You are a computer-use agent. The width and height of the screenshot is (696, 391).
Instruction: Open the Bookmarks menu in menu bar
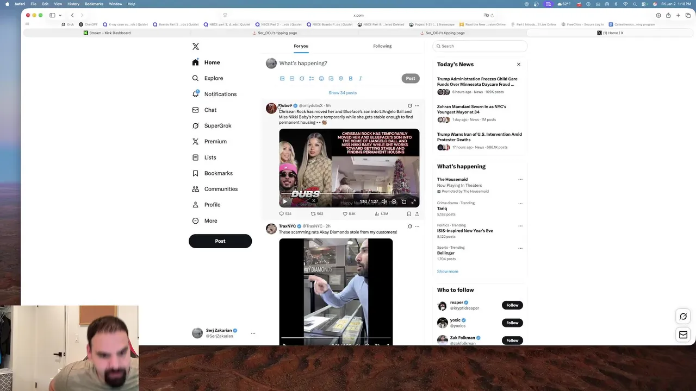94,4
